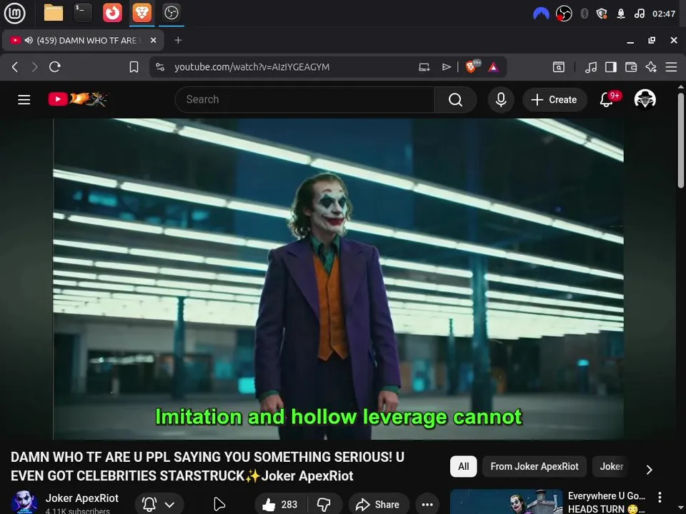Open Brave Rewards triangle icon
686x514 pixels.
(x=494, y=67)
